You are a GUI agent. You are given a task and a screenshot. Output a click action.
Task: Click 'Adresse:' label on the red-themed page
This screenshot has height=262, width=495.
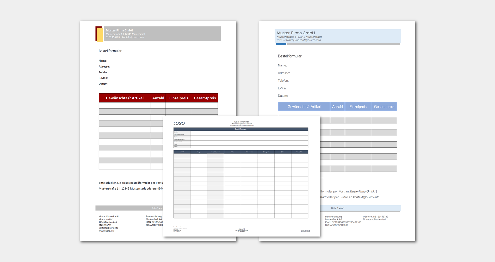pyautogui.click(x=104, y=67)
